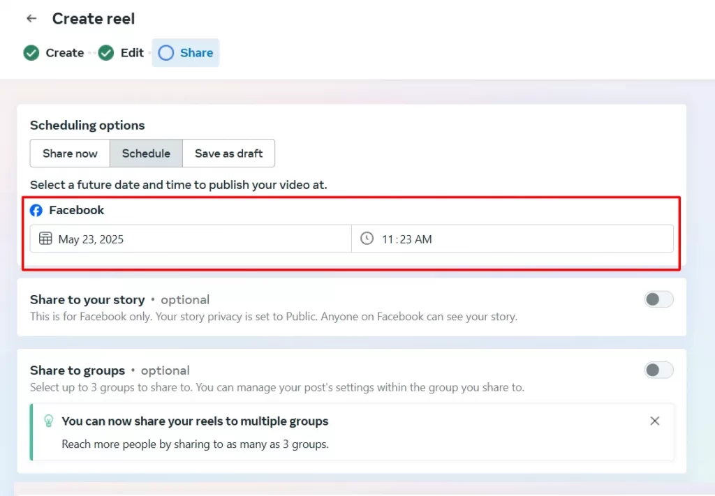Enable the Share to your story toggle

pos(658,299)
